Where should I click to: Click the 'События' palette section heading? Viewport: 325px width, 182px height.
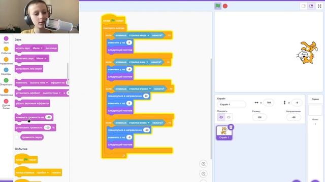pos(21,149)
